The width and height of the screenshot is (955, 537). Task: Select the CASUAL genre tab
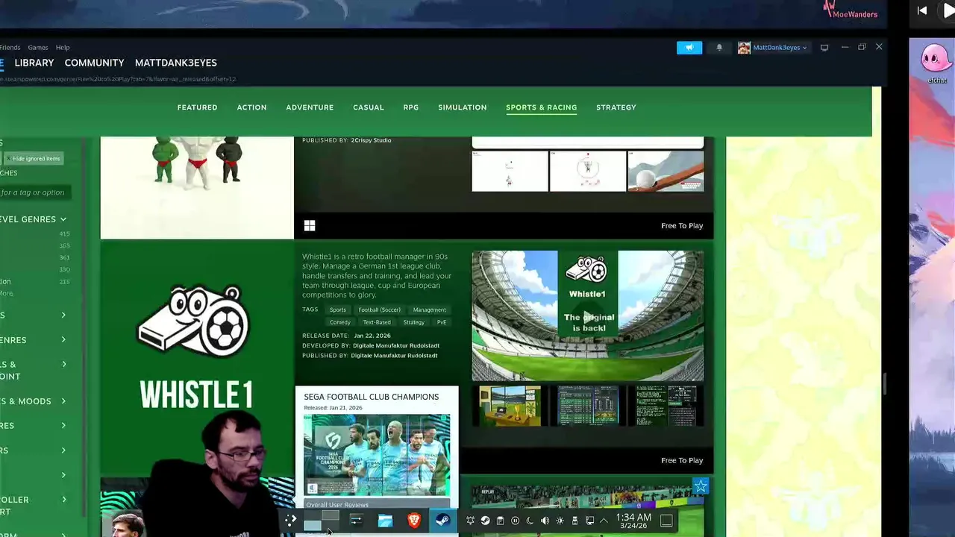(369, 107)
